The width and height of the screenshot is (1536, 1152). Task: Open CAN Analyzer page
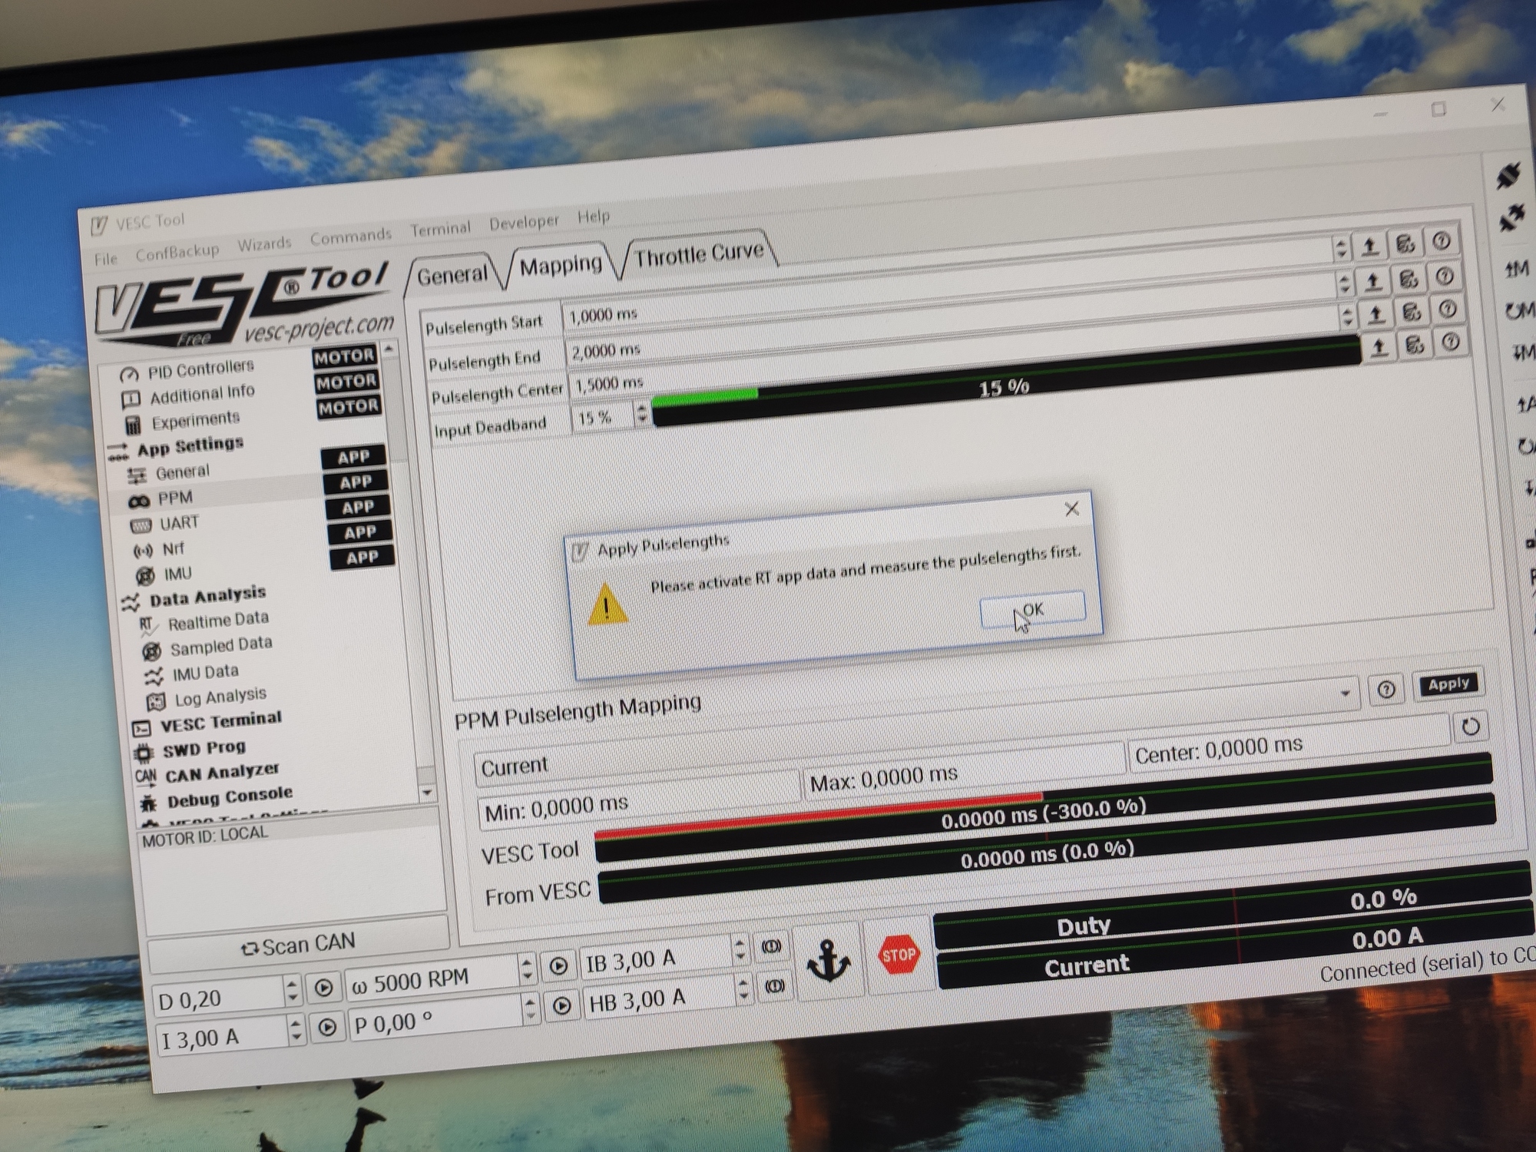(x=222, y=773)
